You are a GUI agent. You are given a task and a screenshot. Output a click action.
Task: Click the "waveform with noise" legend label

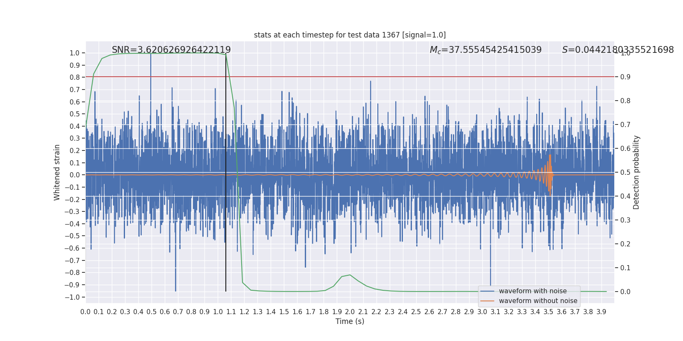tap(533, 291)
